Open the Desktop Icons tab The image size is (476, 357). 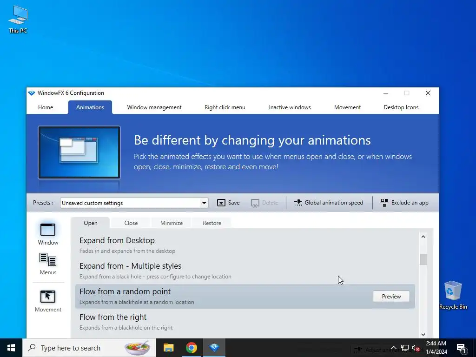pos(401,107)
